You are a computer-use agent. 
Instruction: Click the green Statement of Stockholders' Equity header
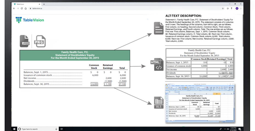coord(75,55)
